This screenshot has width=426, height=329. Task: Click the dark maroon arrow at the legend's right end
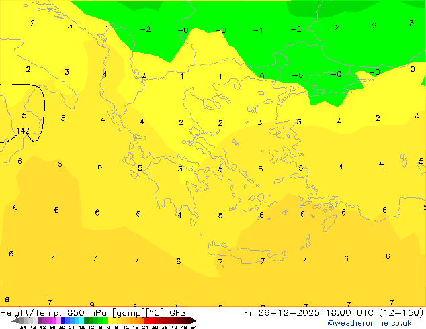coord(194,320)
